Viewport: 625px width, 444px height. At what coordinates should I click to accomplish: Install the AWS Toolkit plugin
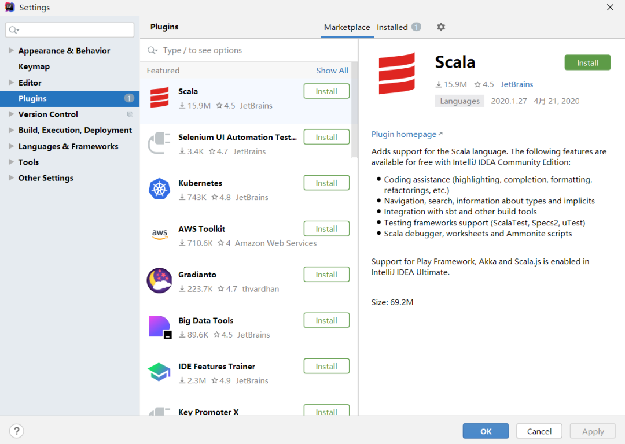point(326,228)
